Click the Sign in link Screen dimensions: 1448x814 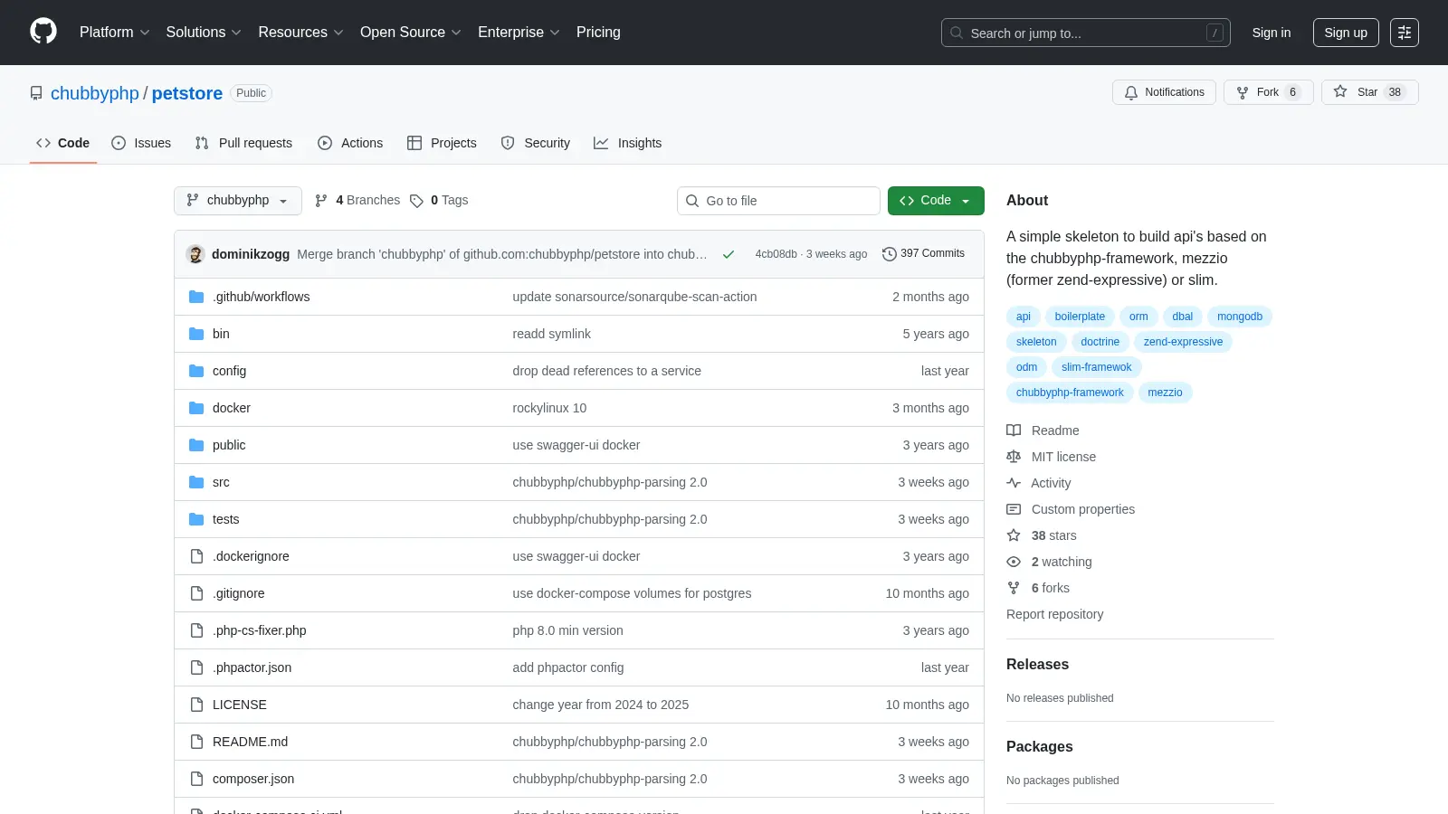coord(1272,33)
